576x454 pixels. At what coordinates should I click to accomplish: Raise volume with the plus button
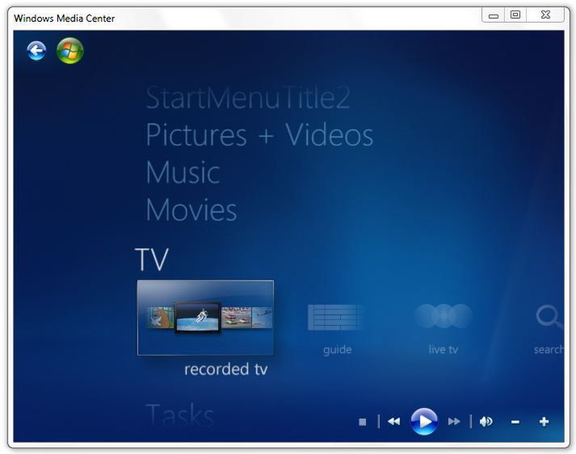tap(544, 422)
